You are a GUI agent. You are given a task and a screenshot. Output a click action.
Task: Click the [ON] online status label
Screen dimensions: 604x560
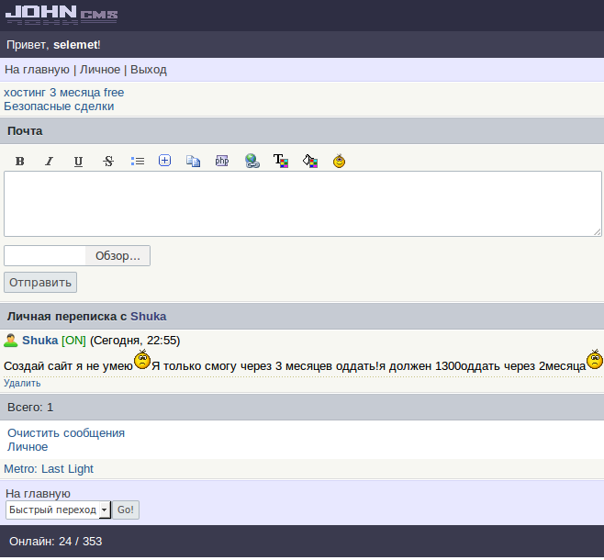tap(73, 341)
